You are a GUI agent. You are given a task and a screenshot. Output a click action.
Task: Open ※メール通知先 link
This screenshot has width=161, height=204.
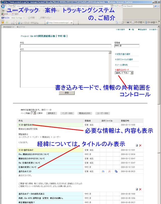click(x=121, y=65)
